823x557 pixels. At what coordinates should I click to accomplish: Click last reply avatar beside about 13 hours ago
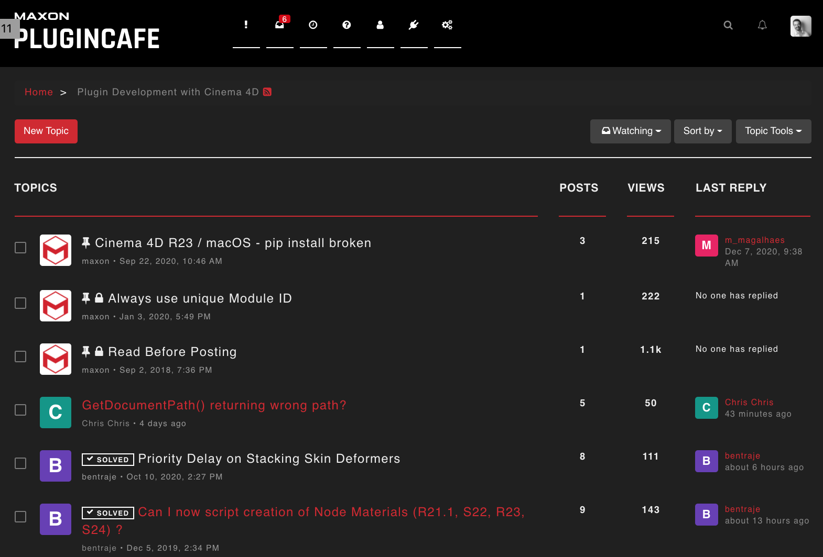707,514
